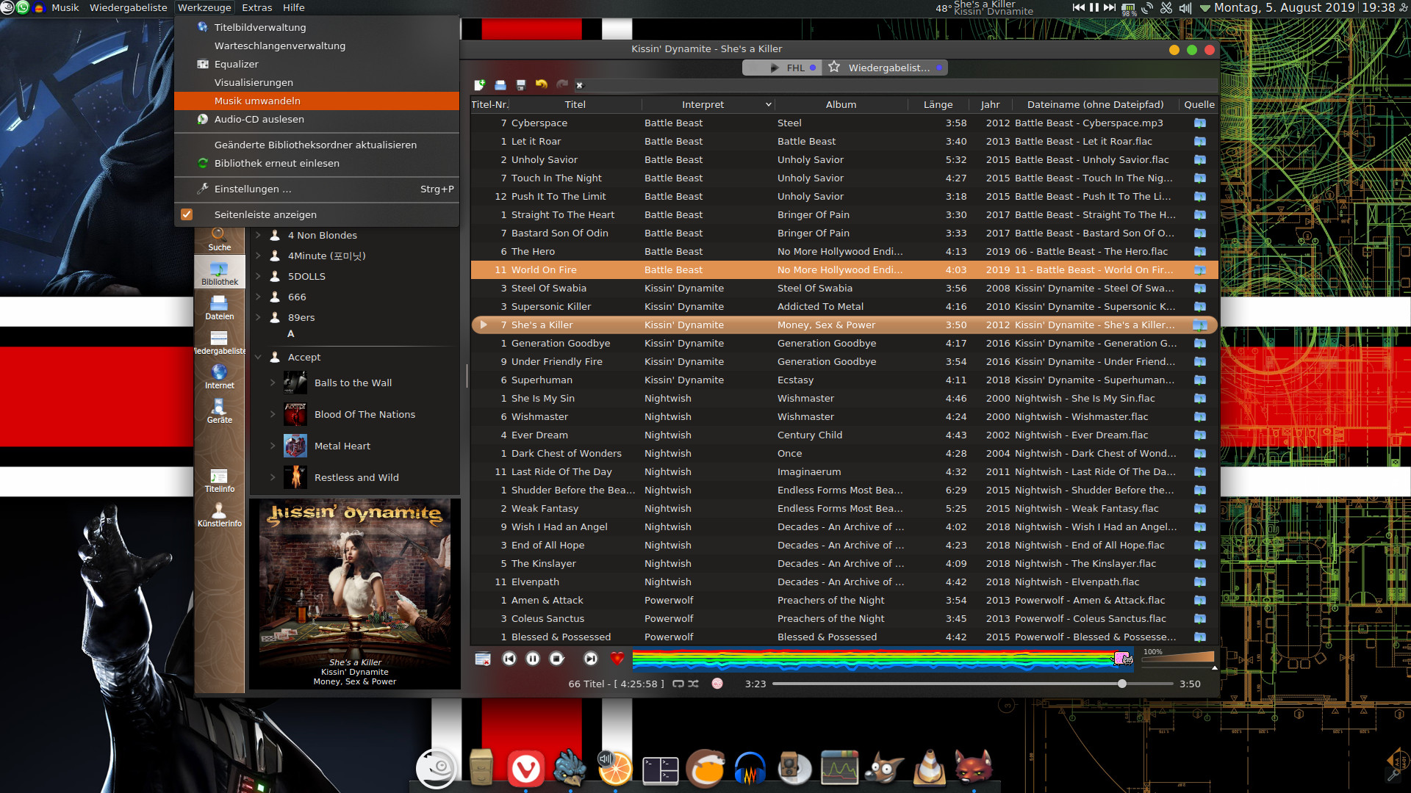Open the Geräte sidebar panel
This screenshot has height=793, width=1411.
coord(219,411)
